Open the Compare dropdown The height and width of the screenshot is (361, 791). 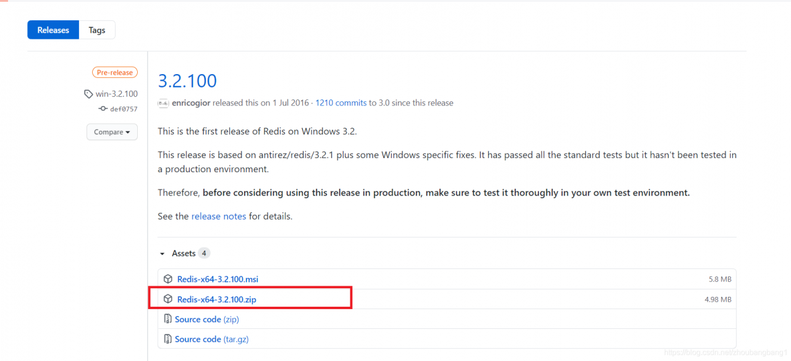click(x=112, y=132)
